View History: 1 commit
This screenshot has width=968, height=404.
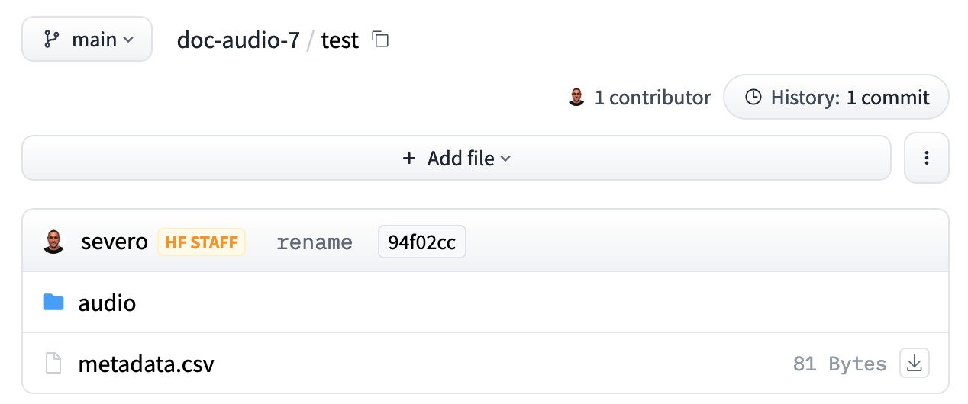836,98
